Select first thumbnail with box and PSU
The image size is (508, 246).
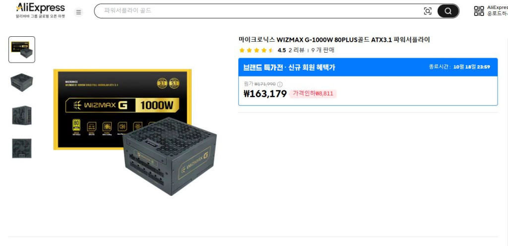tap(22, 49)
